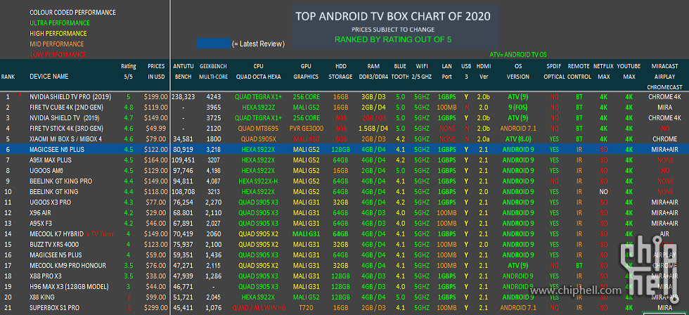
Task: Click the red '+ TV Tuner' annotation
Action: 100,233
